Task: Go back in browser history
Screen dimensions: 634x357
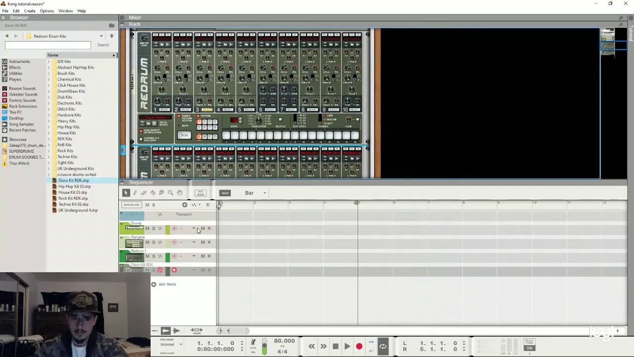Action: tap(6, 36)
